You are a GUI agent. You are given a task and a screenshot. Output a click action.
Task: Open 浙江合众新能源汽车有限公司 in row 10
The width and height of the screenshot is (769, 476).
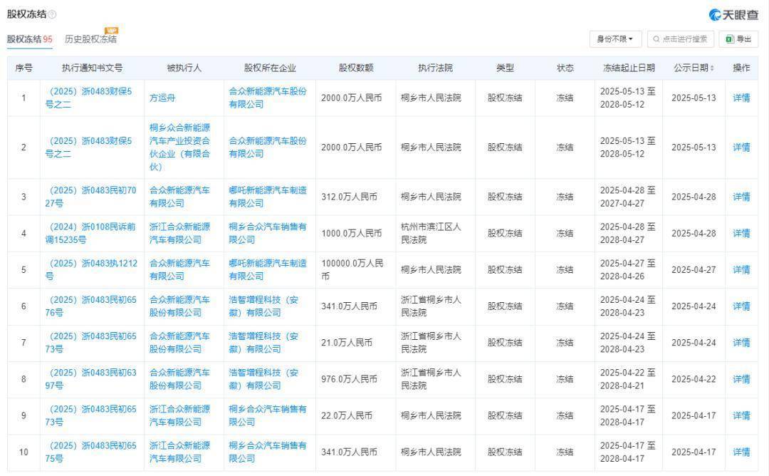click(179, 452)
